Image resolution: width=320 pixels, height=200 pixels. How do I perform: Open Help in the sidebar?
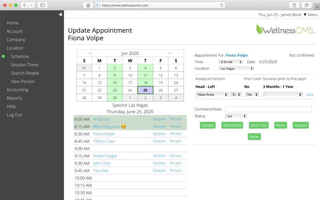coord(11,106)
